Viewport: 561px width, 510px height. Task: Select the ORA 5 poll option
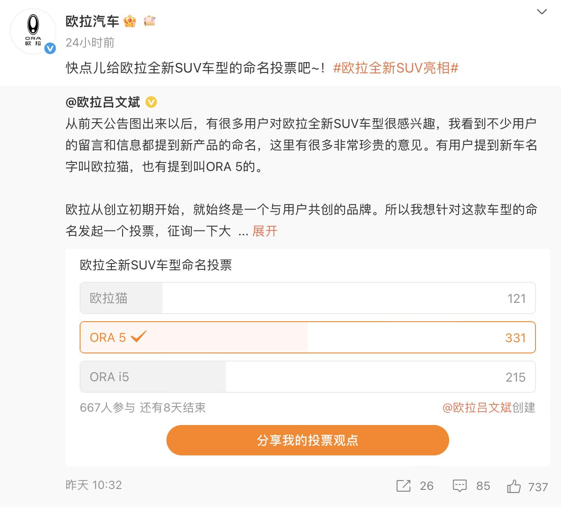(307, 337)
